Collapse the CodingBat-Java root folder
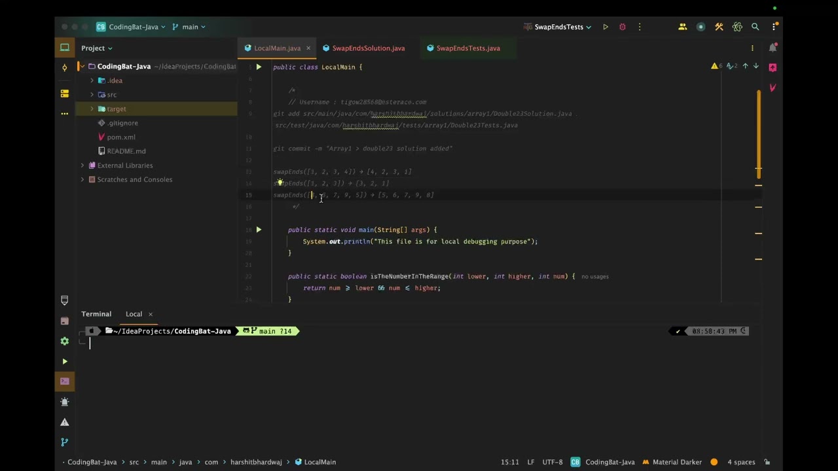This screenshot has width=838, height=471. [x=82, y=66]
